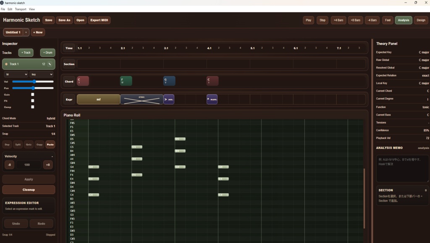Open the Edit menu
430x243 pixels.
(x=10, y=9)
